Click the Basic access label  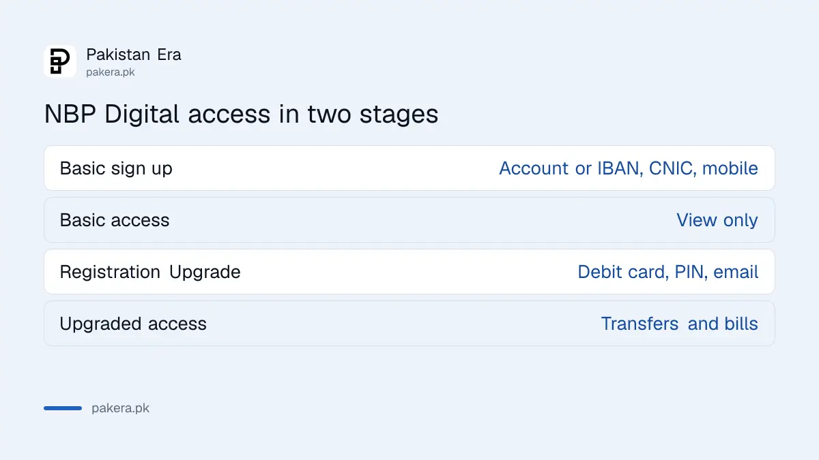click(x=115, y=220)
